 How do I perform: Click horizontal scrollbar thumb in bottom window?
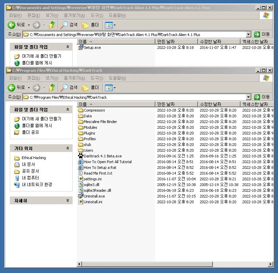coord(147,264)
